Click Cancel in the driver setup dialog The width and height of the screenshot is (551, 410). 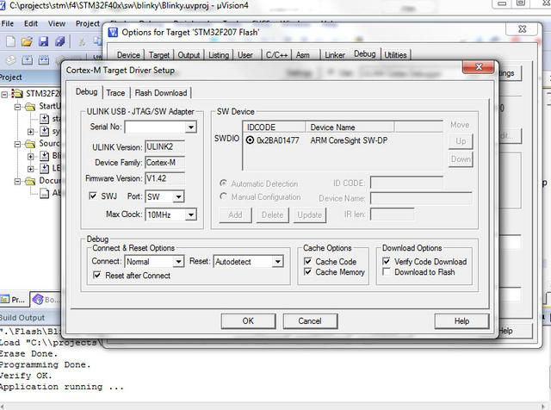point(310,321)
